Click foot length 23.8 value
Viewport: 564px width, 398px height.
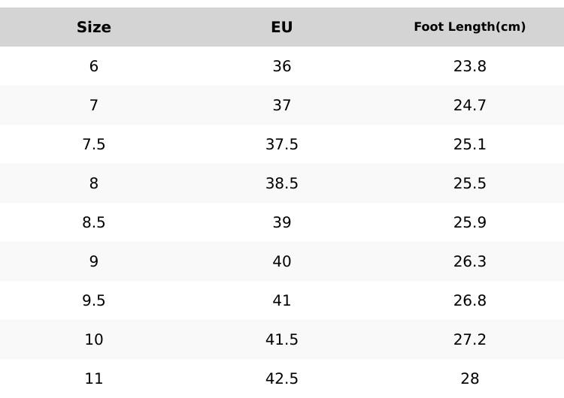point(470,66)
